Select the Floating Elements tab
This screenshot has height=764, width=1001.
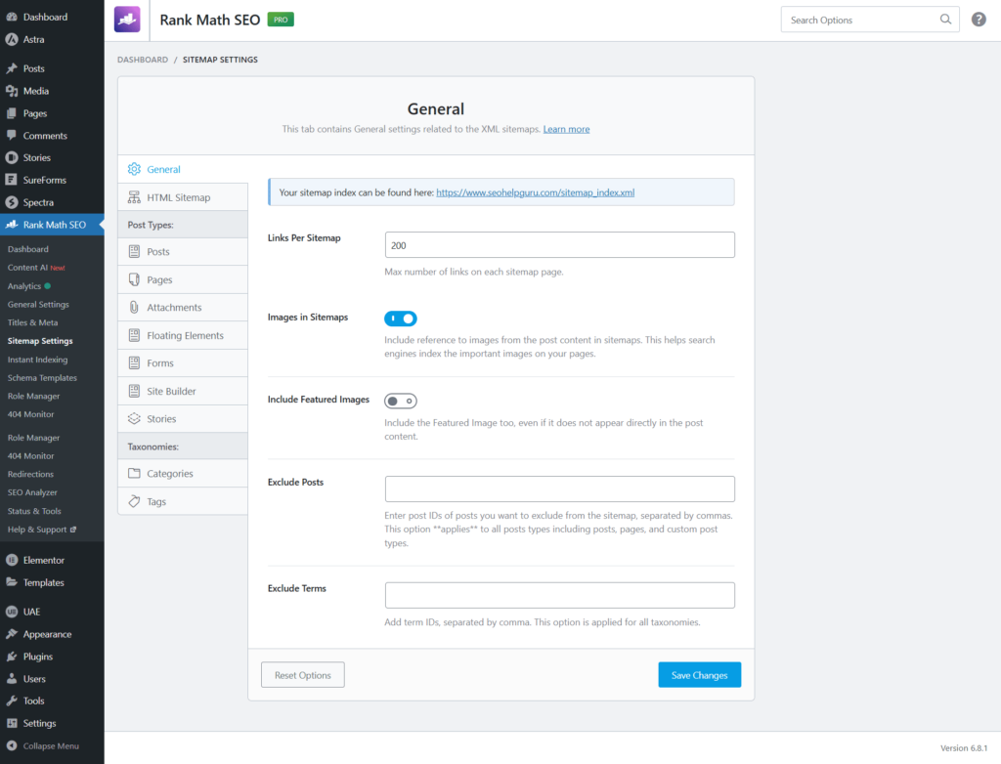[x=183, y=335]
